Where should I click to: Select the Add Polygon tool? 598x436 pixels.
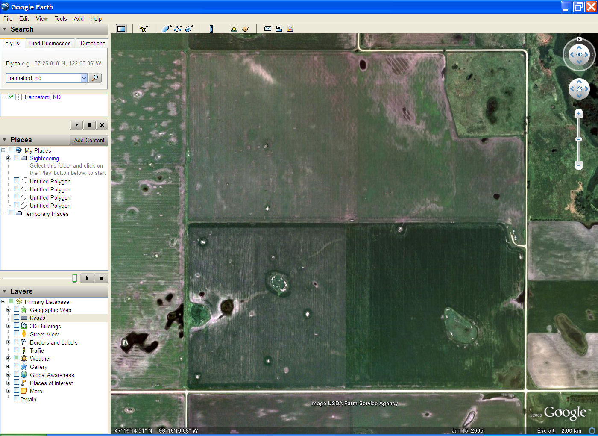pyautogui.click(x=167, y=29)
